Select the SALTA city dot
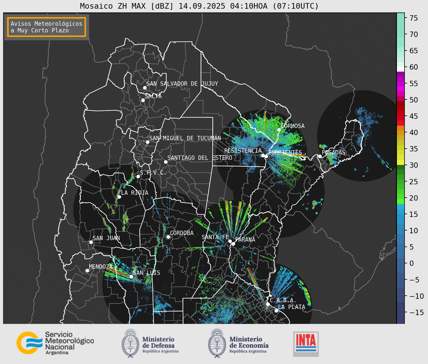This screenshot has width=428, height=364. tap(143, 100)
